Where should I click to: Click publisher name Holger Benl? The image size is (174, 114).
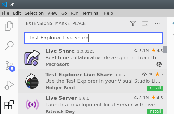(x=60, y=88)
